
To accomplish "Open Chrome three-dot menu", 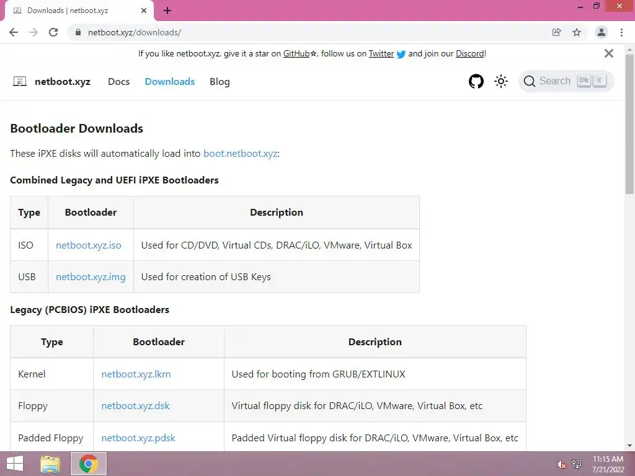I will click(621, 32).
